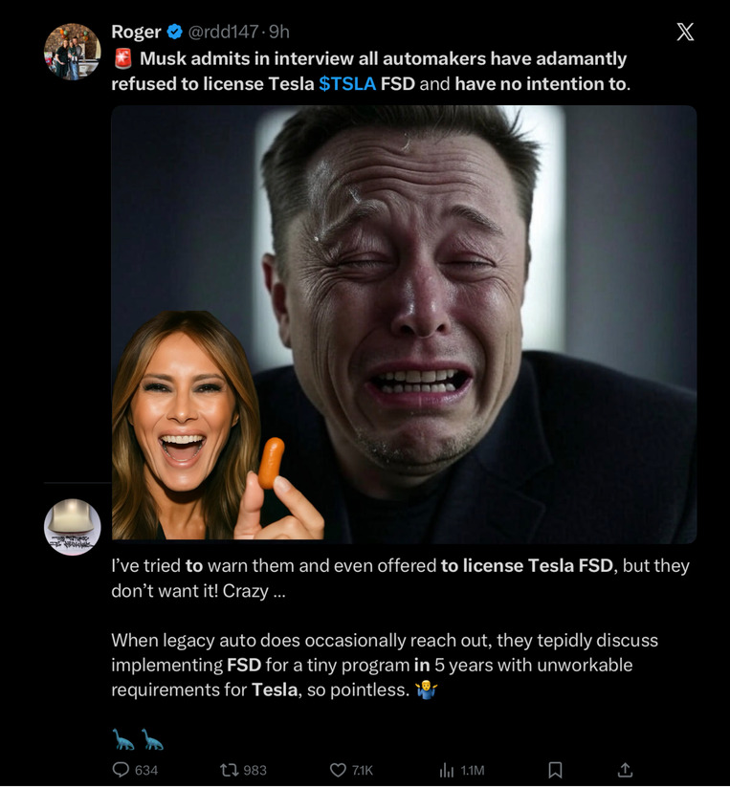The width and height of the screenshot is (730, 788).
Task: Click the red siren emoji
Action: [122, 59]
